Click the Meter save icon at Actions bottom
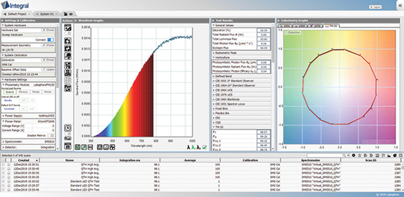Image resolution: width=404 pixels, height=197 pixels. click(68, 146)
